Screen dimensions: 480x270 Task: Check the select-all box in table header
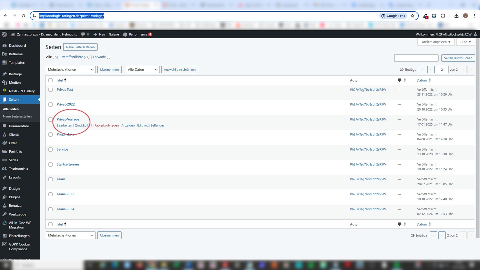click(x=50, y=80)
